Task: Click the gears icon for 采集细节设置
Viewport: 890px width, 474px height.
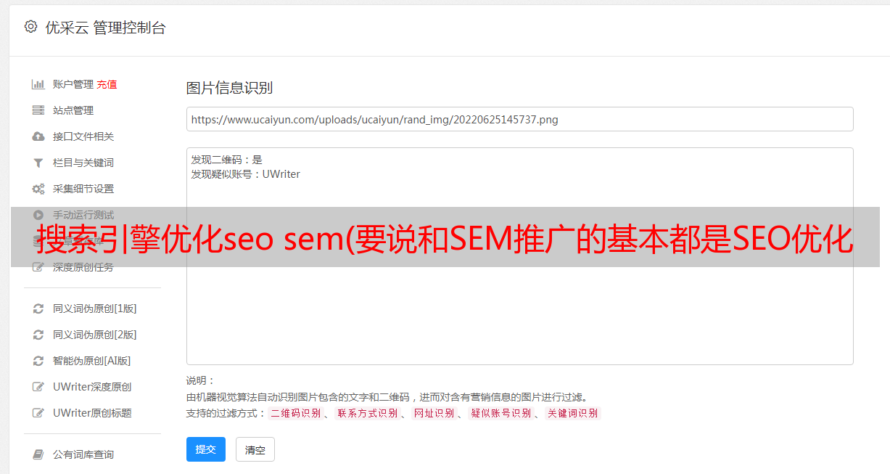Action: pyautogui.click(x=38, y=189)
